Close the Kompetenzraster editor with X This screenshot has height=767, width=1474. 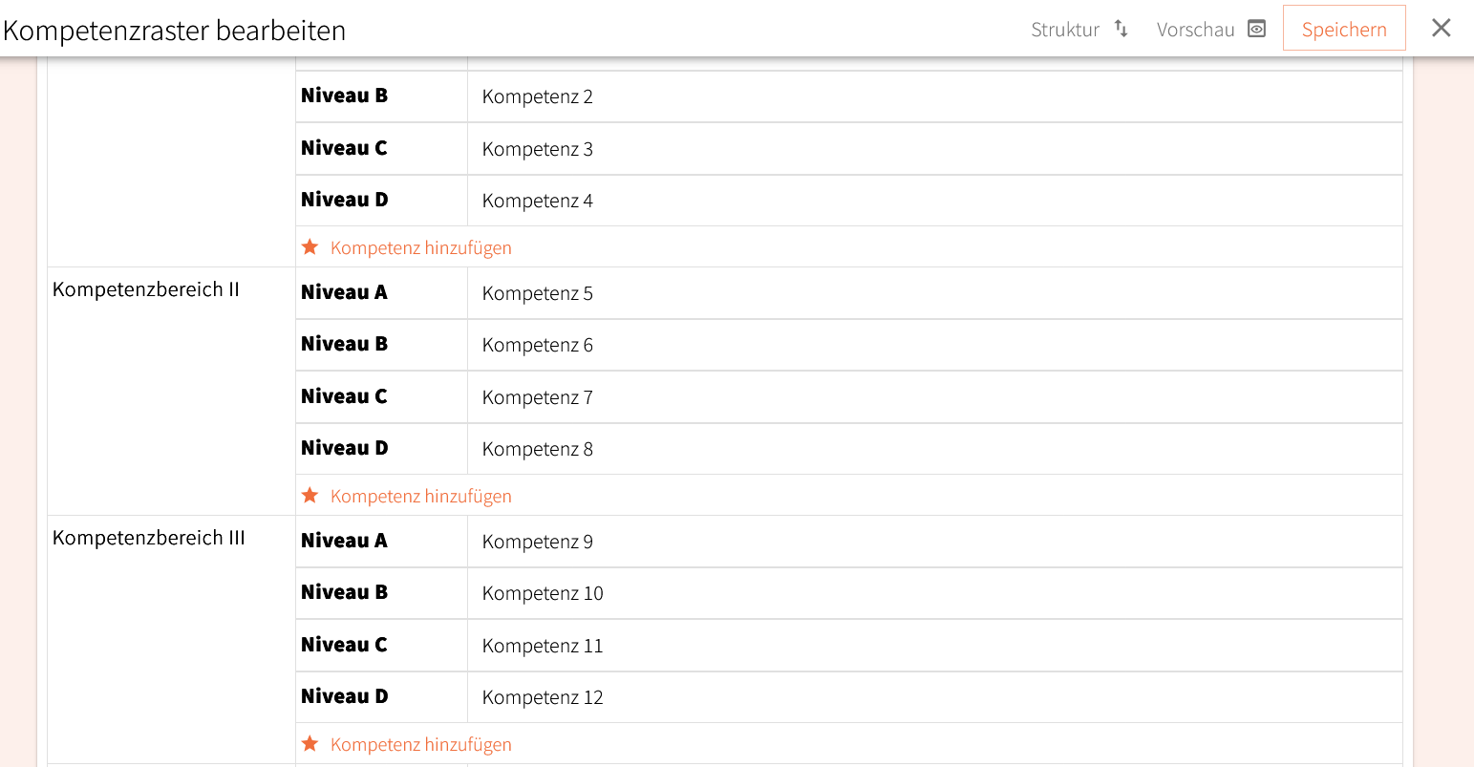1441,29
